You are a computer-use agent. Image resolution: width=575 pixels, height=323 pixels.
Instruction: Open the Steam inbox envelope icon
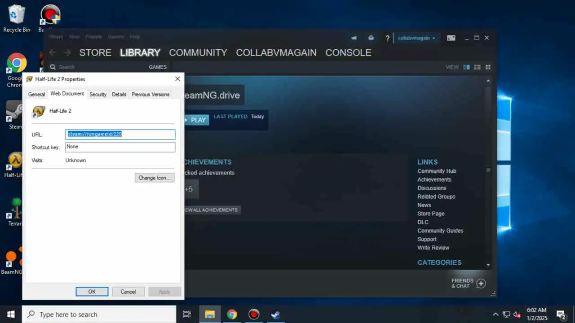point(371,38)
